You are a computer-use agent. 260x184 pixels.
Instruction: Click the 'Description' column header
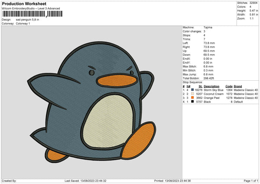[x=211, y=86]
